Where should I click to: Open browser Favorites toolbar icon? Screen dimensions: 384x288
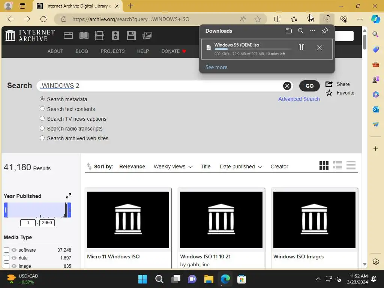[294, 19]
